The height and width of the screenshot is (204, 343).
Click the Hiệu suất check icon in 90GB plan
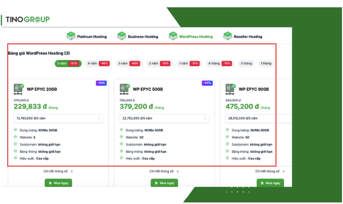click(227, 158)
